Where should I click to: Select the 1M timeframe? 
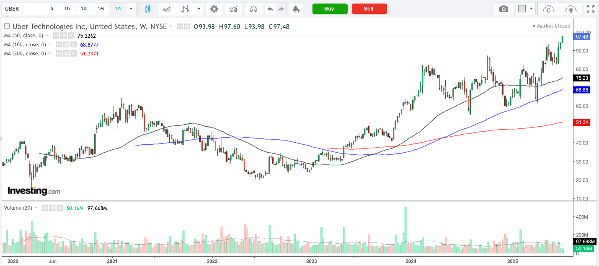[x=101, y=8]
